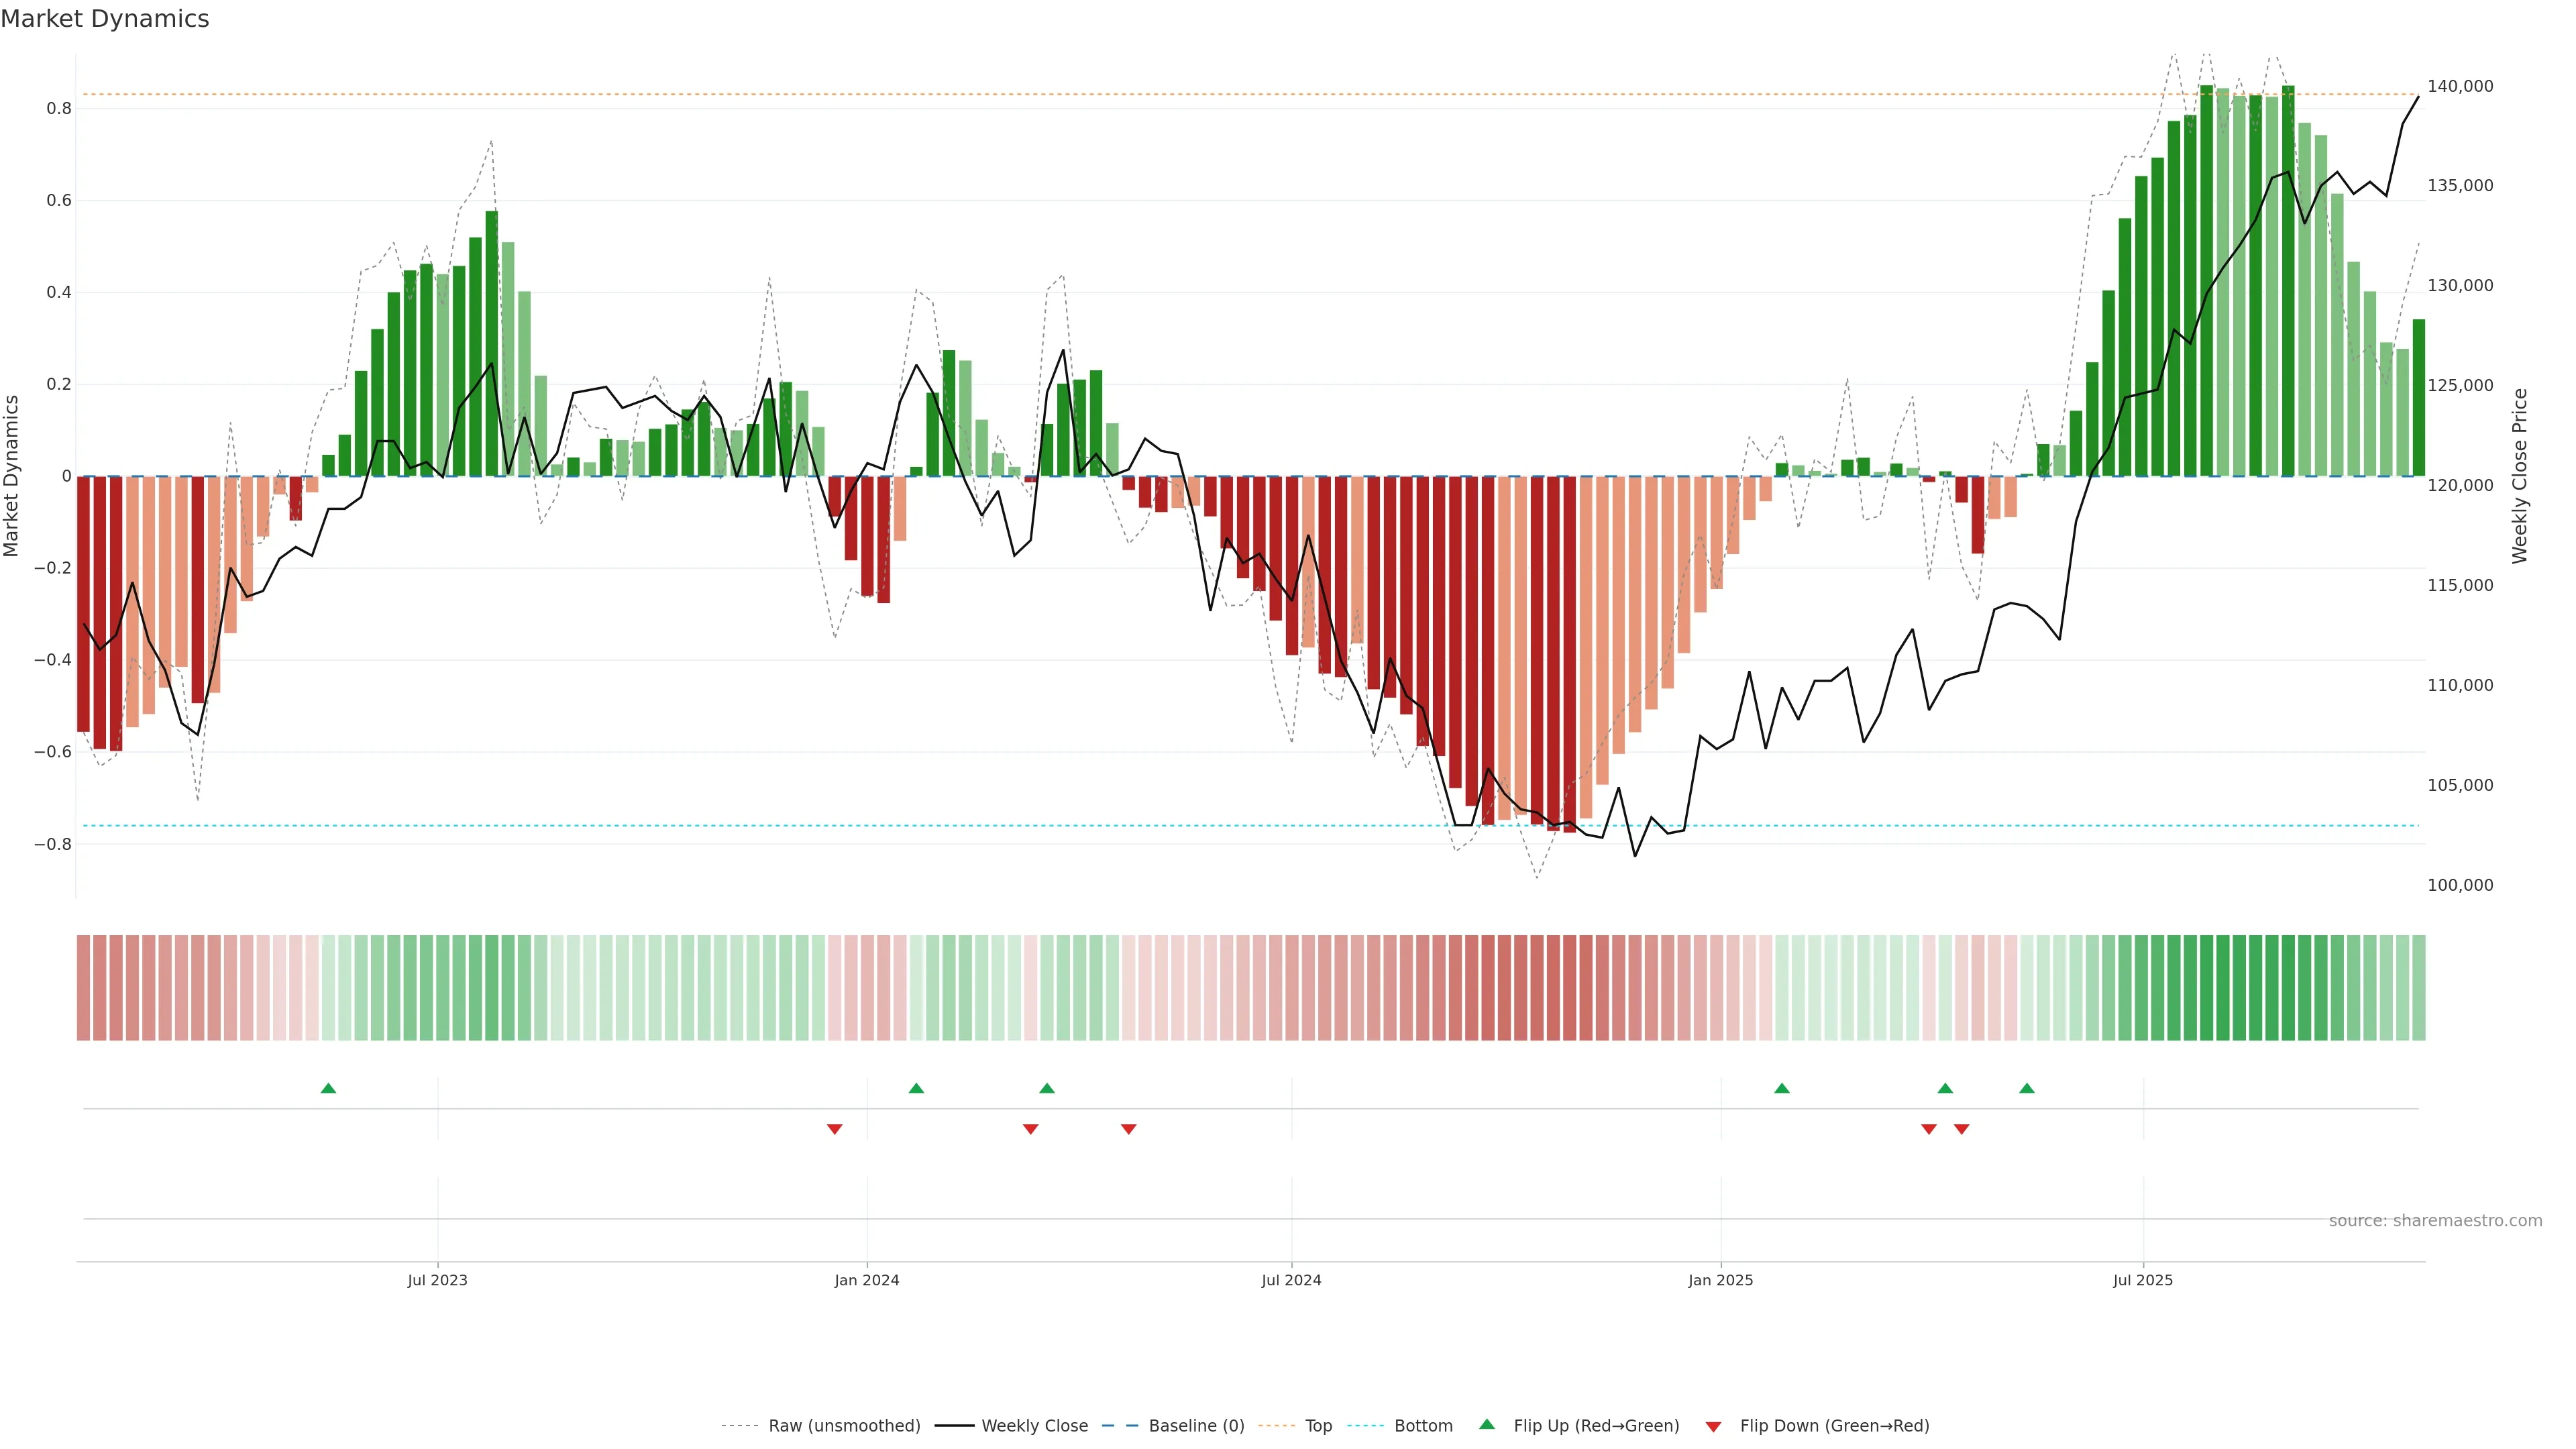This screenshot has width=2576, height=1449.
Task: Click the first red flip-down triangle marker
Action: coord(834,1129)
